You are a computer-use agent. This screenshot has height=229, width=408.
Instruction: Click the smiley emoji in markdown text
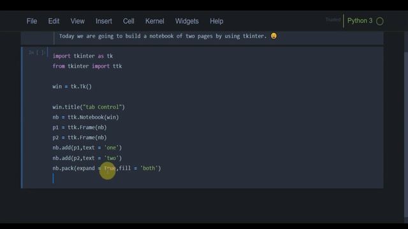point(273,36)
